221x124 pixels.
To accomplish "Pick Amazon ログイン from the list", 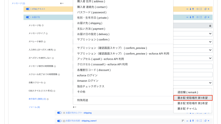I will [87, 81].
